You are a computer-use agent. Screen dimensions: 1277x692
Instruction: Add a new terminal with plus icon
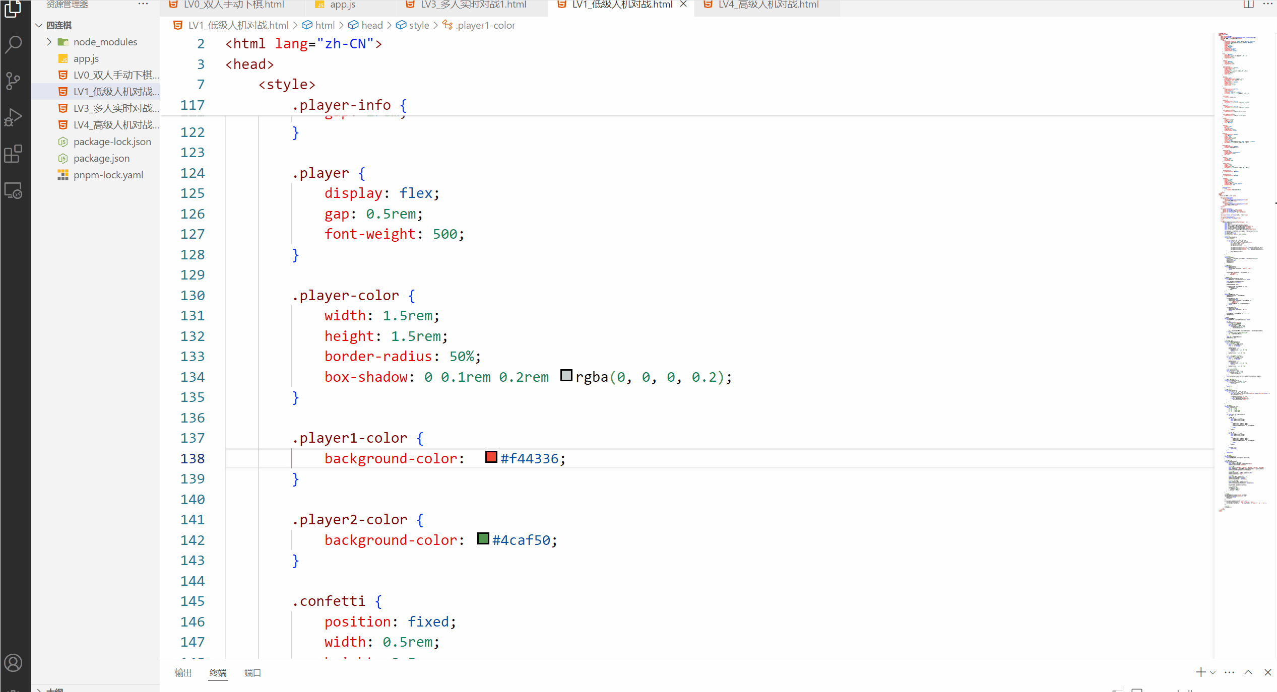[x=1201, y=672]
